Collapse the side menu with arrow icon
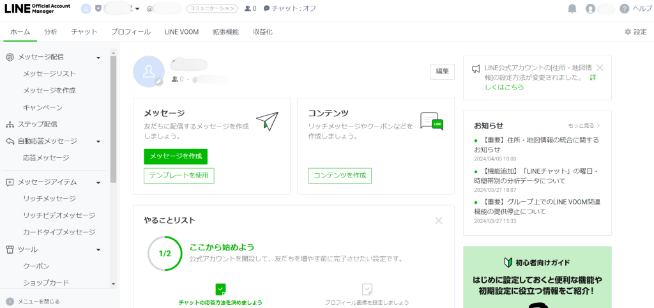Image resolution: width=654 pixels, height=308 pixels. click(10, 302)
